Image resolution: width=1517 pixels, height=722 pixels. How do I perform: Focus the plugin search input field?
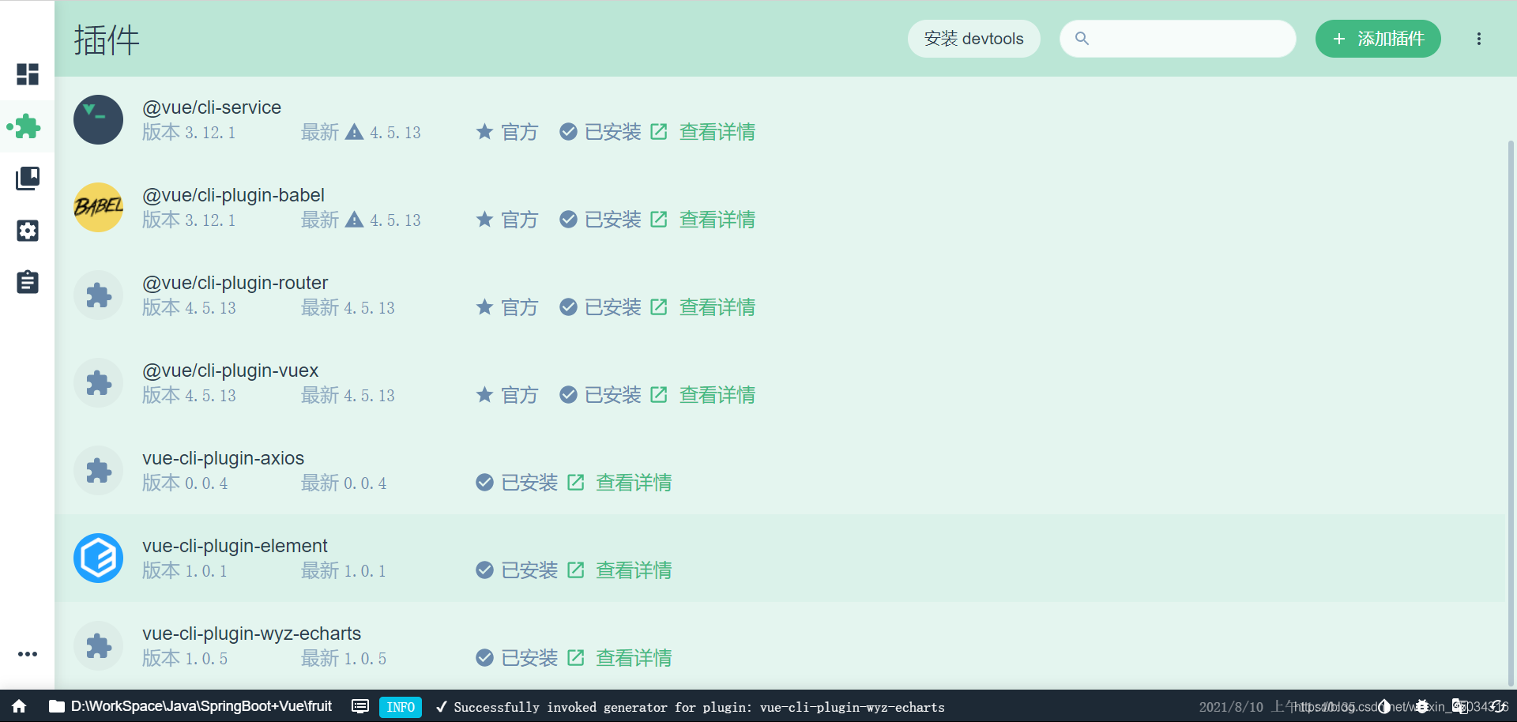click(1177, 39)
